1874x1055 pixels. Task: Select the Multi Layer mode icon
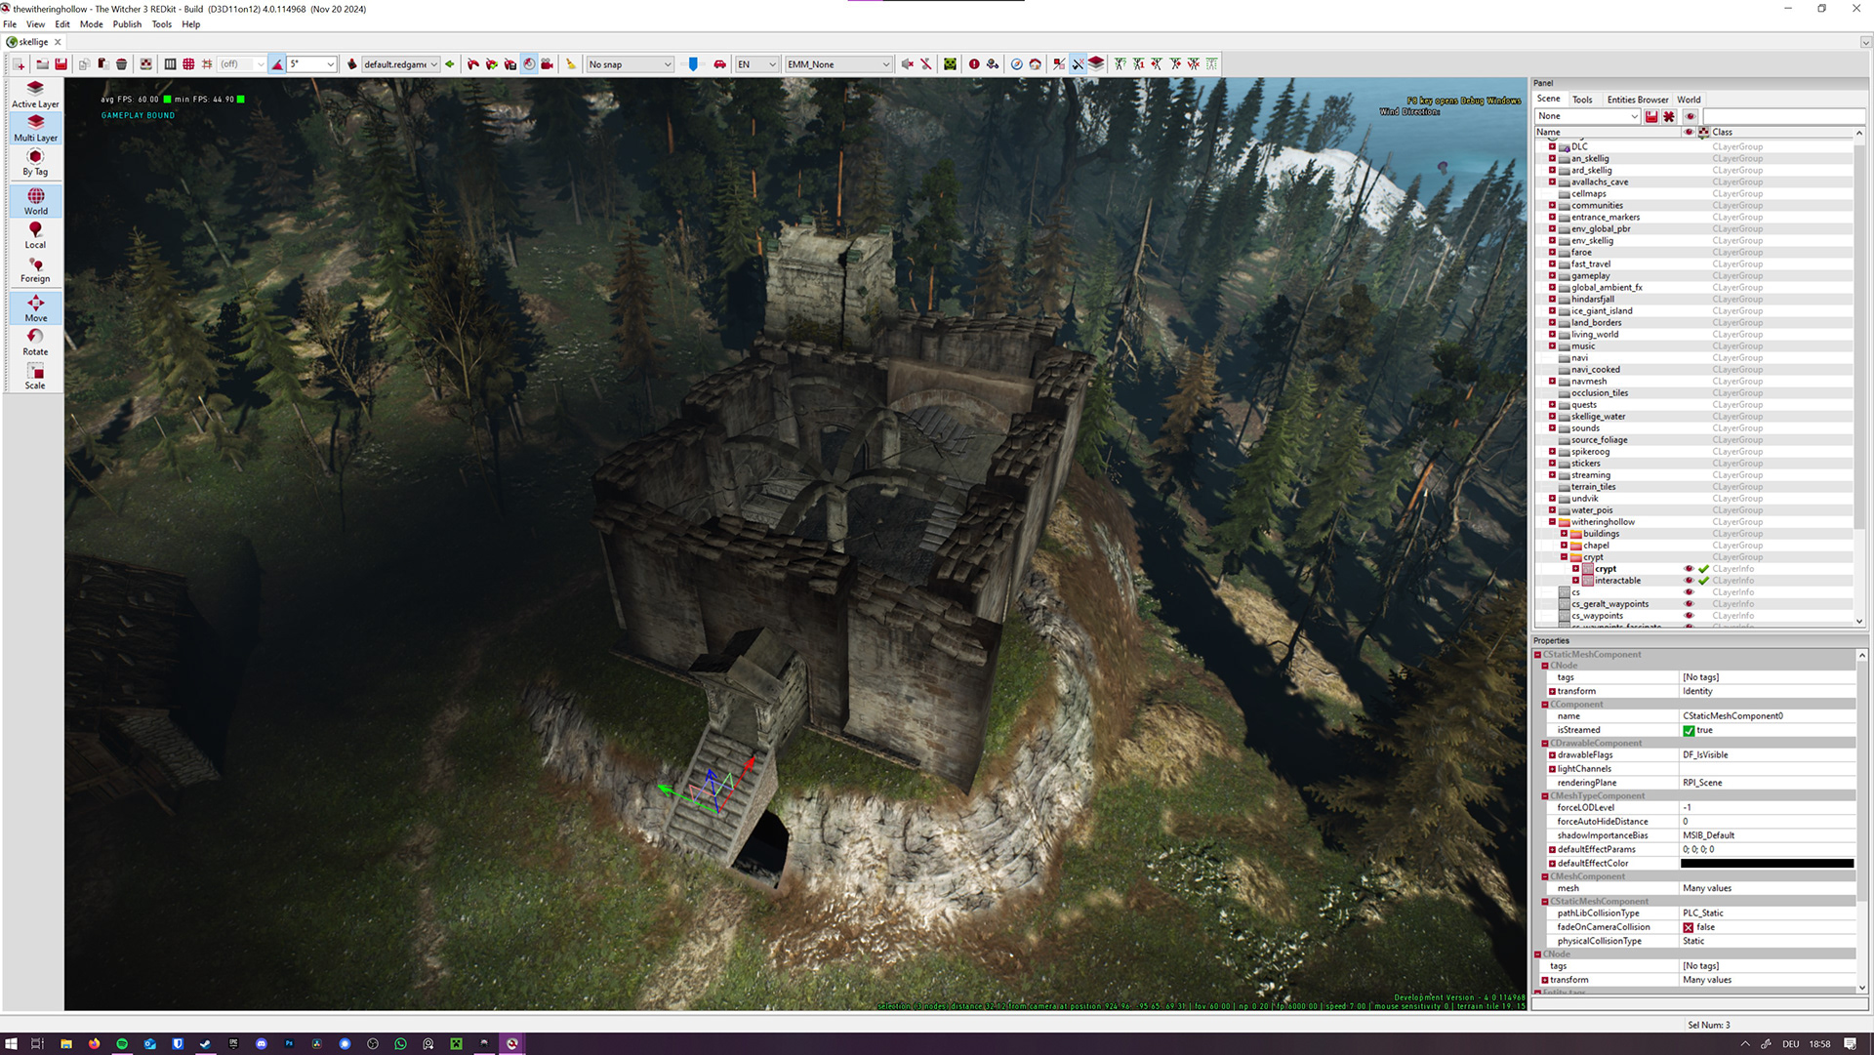(x=35, y=128)
